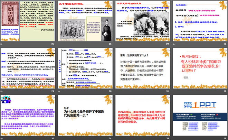Image resolution: width=228 pixels, height=140 pixels.
Task: Select slide 25 thumbnail with 天朝田亩制度
Action: (x=28, y=21)
